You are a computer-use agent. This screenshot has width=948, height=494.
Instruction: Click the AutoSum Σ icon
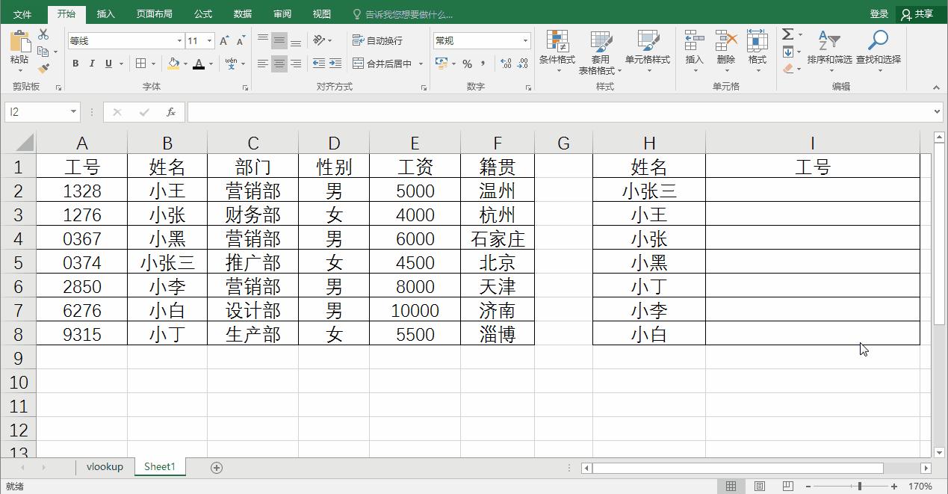click(x=786, y=33)
